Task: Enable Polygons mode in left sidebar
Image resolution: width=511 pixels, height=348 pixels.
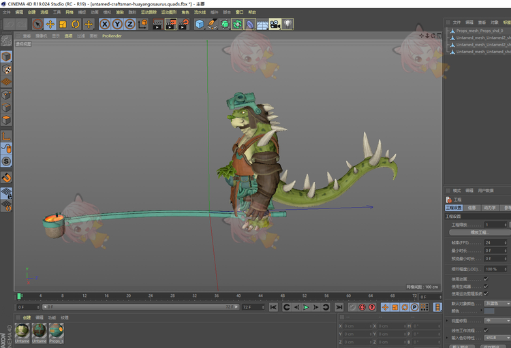Action: click(x=7, y=121)
